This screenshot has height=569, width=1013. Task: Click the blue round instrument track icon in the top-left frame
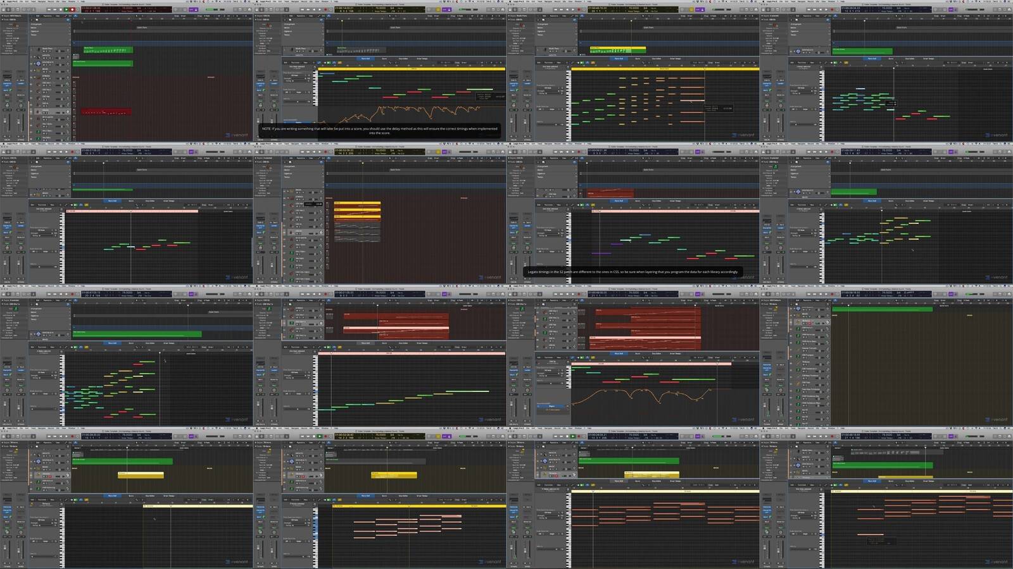coord(38,63)
